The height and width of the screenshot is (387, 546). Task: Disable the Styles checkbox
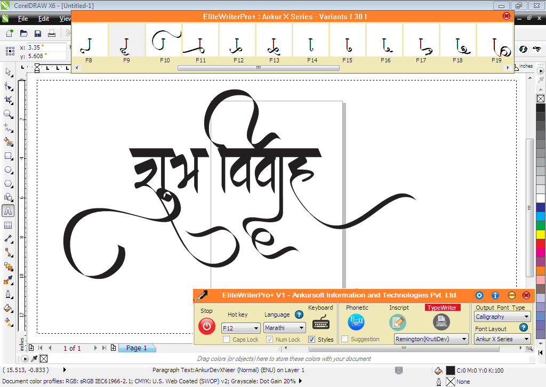pos(312,339)
